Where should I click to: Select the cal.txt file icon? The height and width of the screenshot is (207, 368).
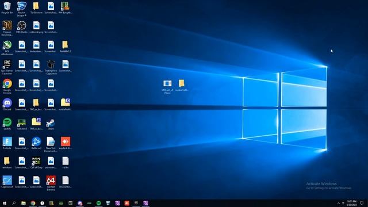coord(65,163)
